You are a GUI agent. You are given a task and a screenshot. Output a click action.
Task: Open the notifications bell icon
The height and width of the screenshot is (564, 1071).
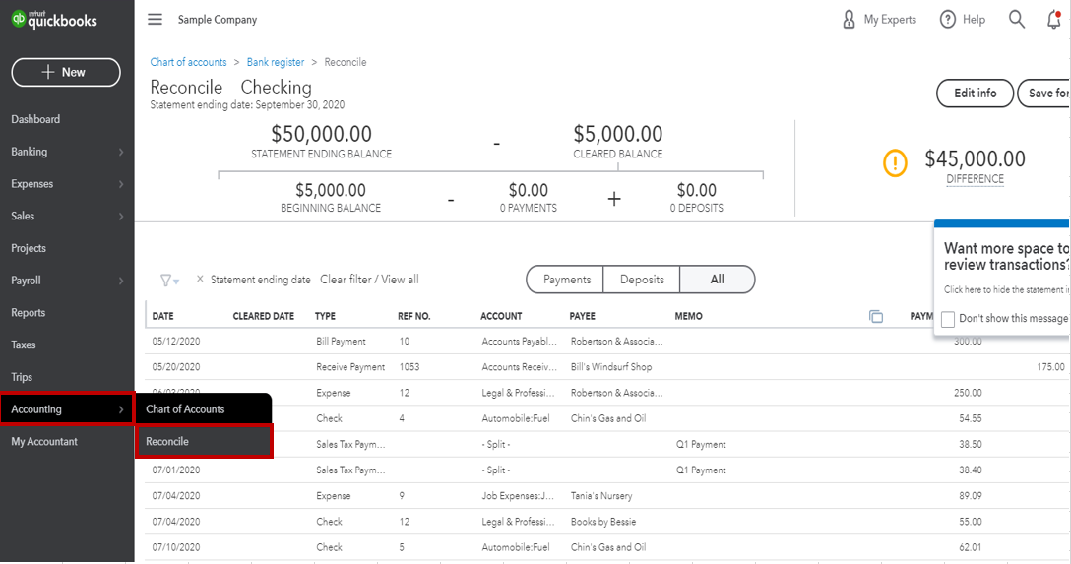click(1054, 20)
